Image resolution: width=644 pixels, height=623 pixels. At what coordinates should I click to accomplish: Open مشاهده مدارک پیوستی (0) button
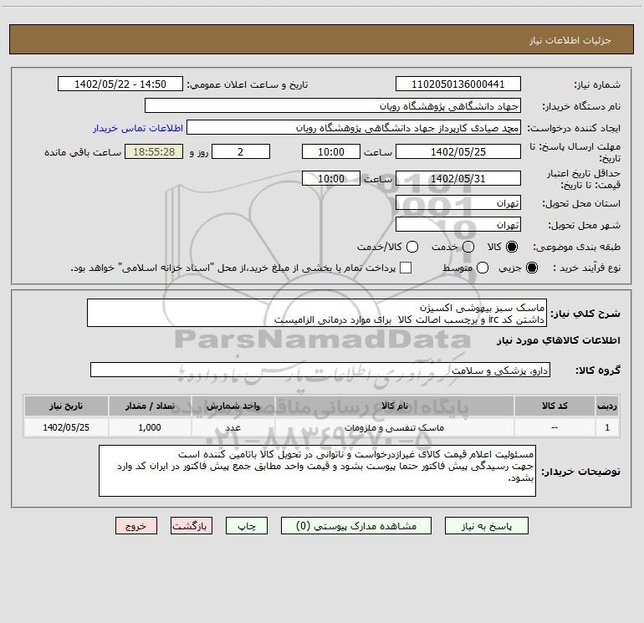(x=356, y=526)
